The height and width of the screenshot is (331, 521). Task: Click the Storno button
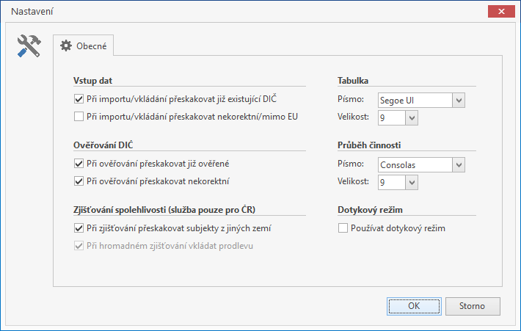pos(473,306)
